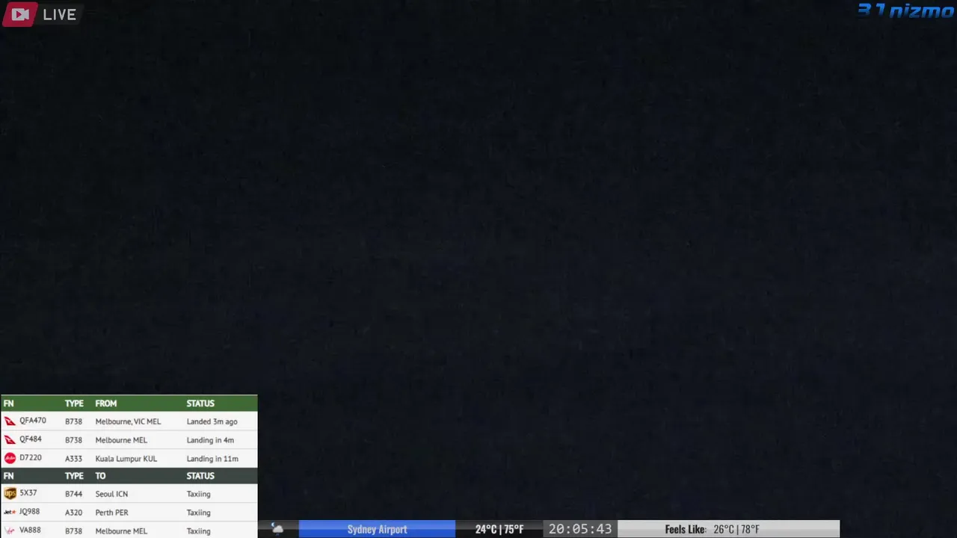Click the Taxiing status for JQ988
Viewport: 957px width, 538px height.
[x=199, y=513]
